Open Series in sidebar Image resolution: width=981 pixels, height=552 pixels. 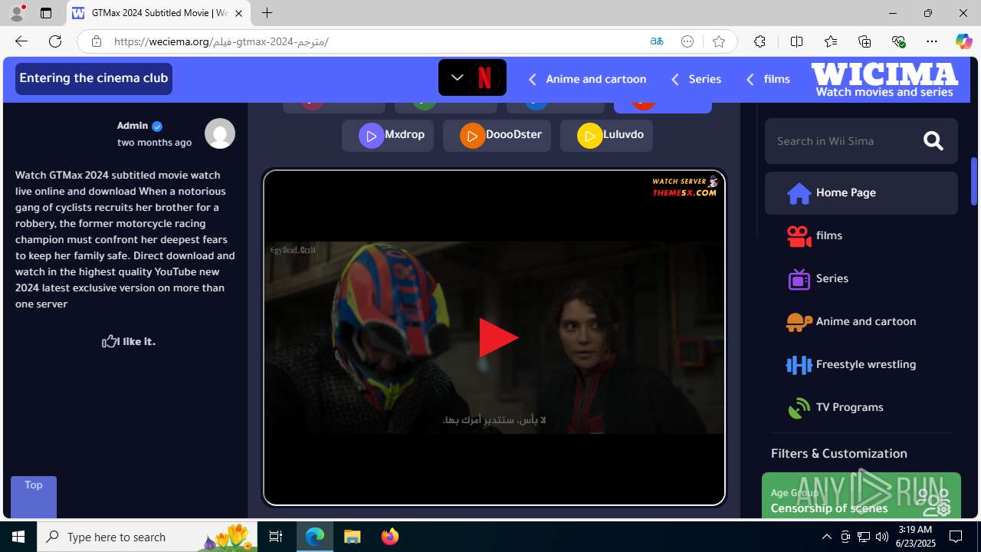(861, 278)
